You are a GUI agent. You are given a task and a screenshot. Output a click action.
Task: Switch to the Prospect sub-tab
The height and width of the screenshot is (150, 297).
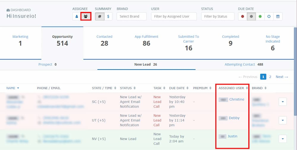[48, 64]
